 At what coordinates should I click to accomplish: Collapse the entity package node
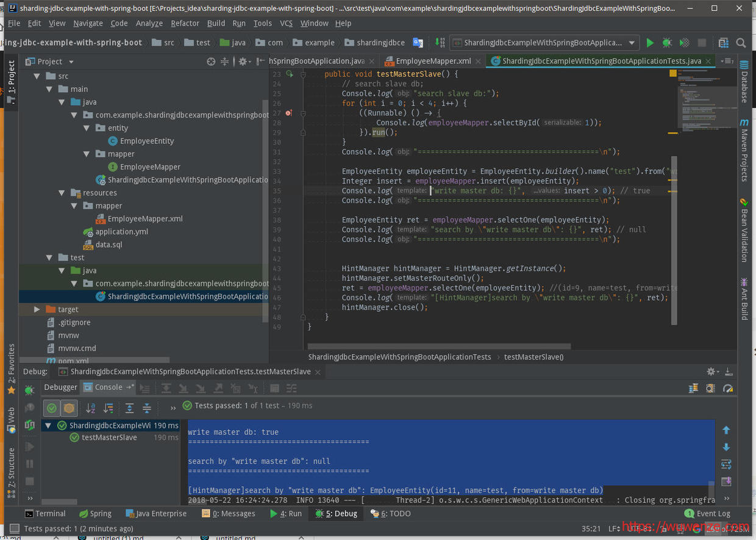[x=87, y=128]
